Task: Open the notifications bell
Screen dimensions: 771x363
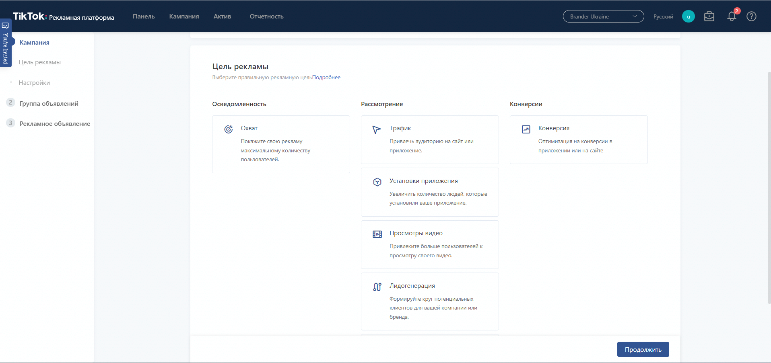Action: (732, 16)
